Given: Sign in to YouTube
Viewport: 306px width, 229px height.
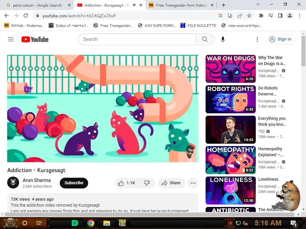Looking at the screenshot, I should [x=281, y=39].
